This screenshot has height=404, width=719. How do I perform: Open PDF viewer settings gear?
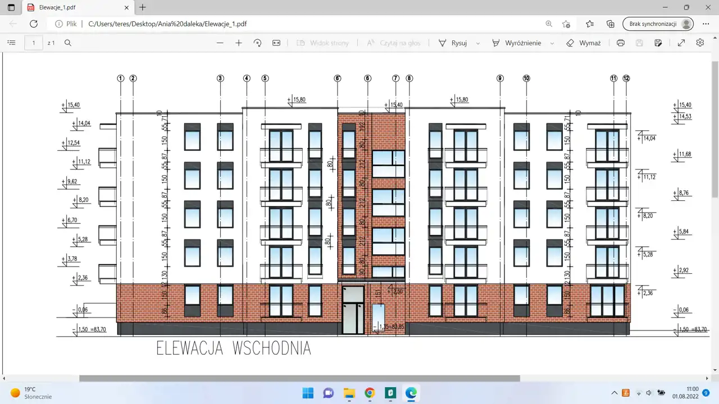(x=700, y=43)
